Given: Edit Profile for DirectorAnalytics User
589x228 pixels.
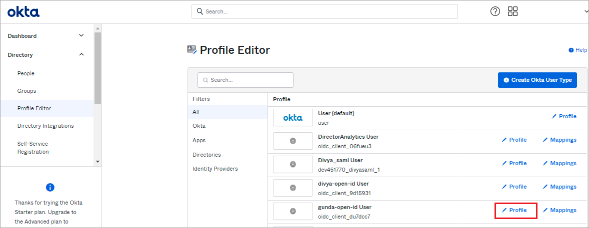Looking at the screenshot, I should (514, 140).
